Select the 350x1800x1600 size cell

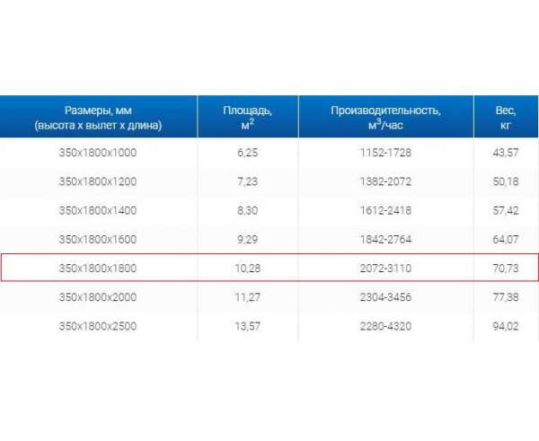(98, 239)
